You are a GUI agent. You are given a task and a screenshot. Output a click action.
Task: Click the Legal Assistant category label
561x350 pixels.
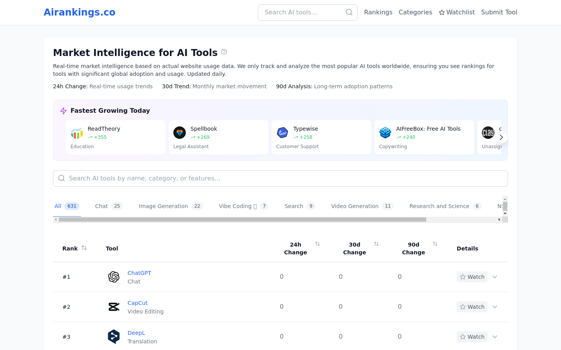[x=191, y=147]
